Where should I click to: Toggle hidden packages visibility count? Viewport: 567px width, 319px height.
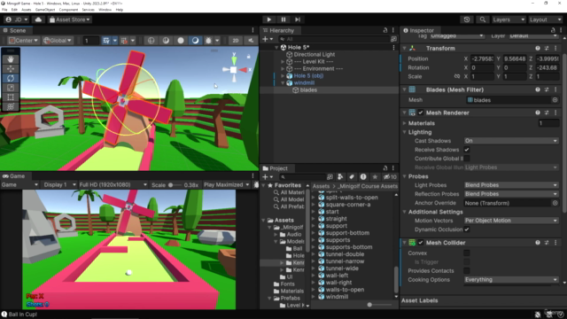[x=390, y=177]
